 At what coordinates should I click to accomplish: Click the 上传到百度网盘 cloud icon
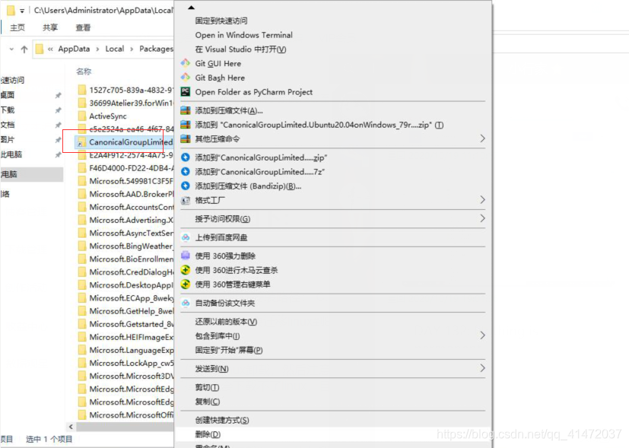[x=186, y=237]
